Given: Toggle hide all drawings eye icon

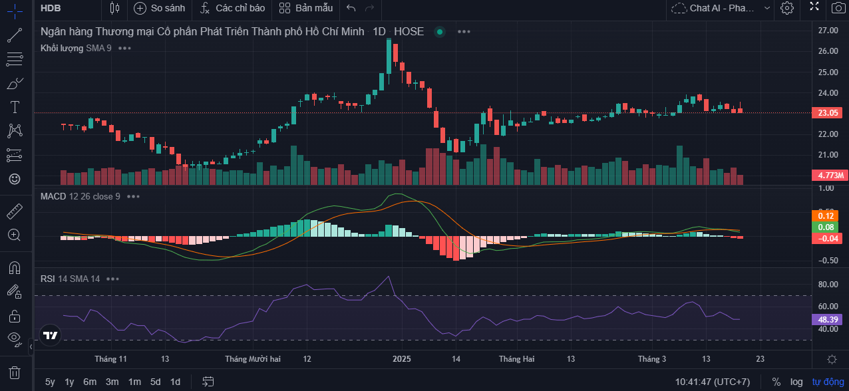Looking at the screenshot, I should [15, 338].
